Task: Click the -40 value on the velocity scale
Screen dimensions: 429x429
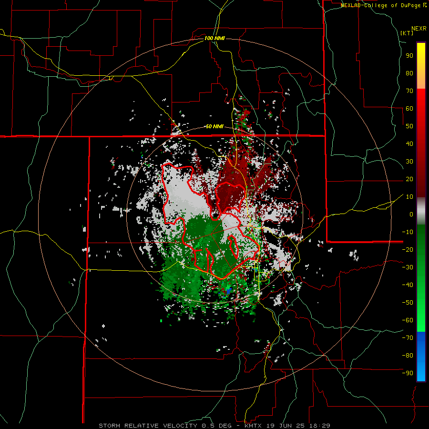Action: 408,285
